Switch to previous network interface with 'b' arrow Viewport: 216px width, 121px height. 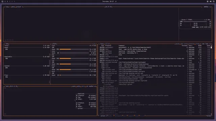click(x=87, y=86)
